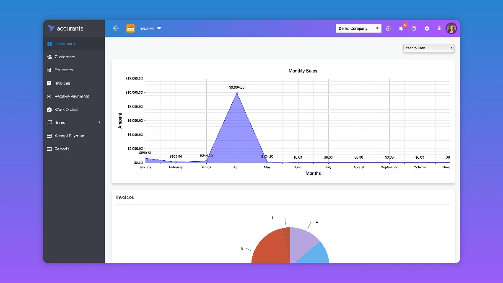
Task: Click the orange Invoices module icon
Action: pyautogui.click(x=130, y=28)
